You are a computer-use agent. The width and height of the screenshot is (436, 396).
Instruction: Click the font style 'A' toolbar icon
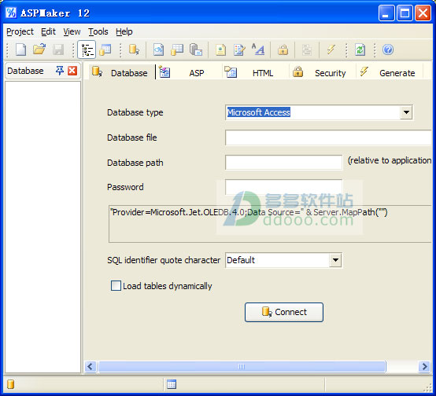coord(258,49)
